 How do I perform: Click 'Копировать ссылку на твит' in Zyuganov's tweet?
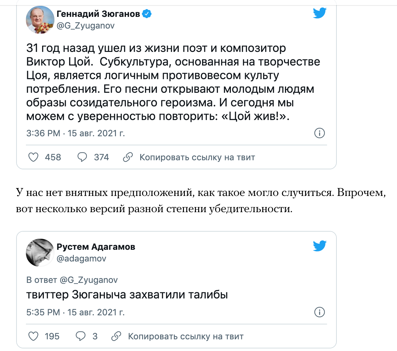(197, 157)
